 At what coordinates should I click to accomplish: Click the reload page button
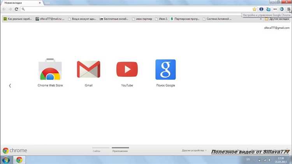pyautogui.click(x=16, y=9)
